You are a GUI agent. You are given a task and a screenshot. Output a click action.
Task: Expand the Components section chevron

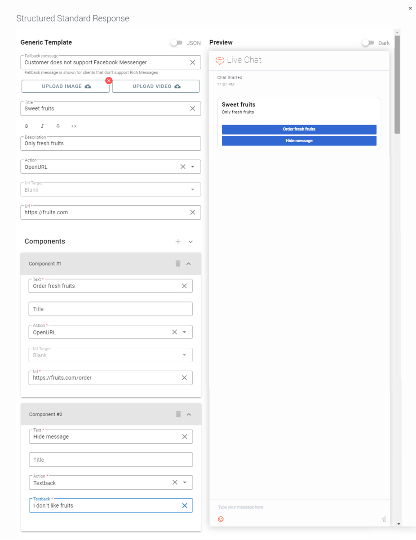[190, 242]
